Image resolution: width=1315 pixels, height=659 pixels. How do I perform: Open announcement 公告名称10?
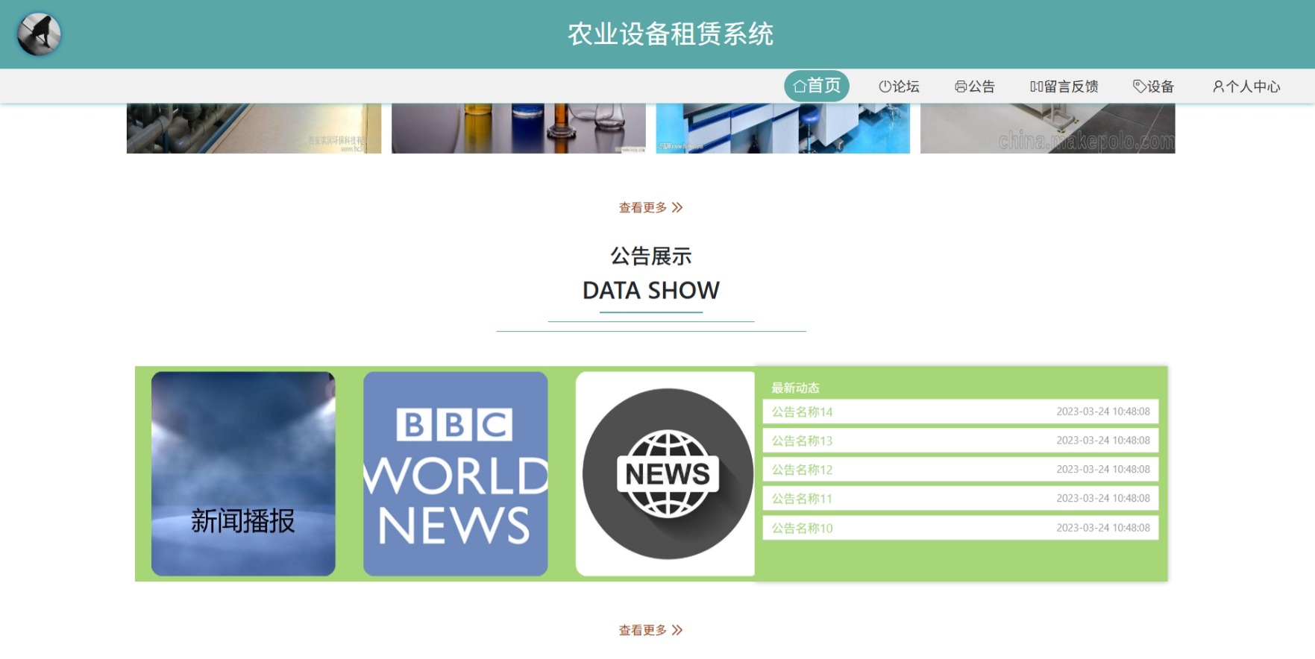coord(961,528)
